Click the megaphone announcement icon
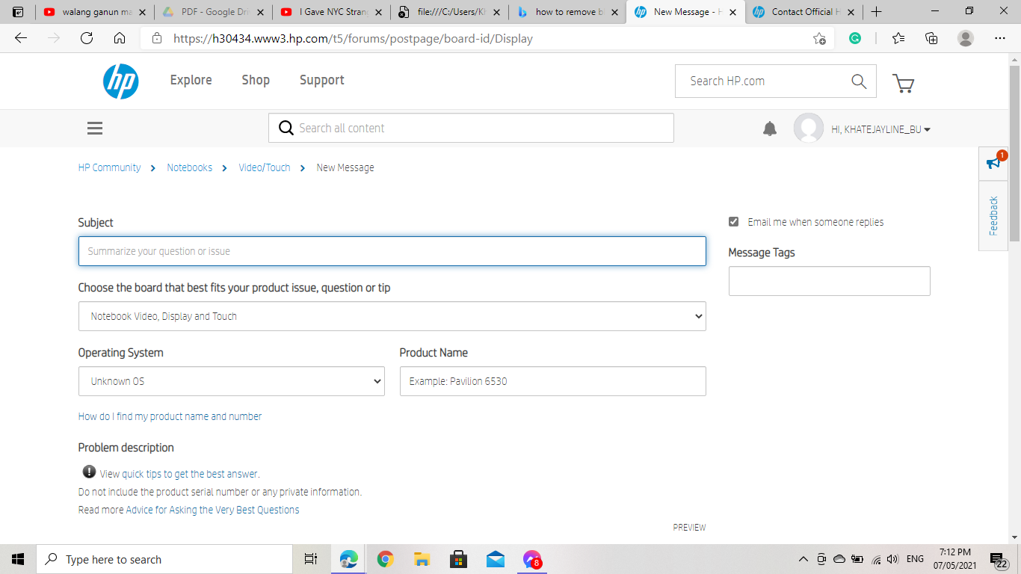 (x=993, y=162)
